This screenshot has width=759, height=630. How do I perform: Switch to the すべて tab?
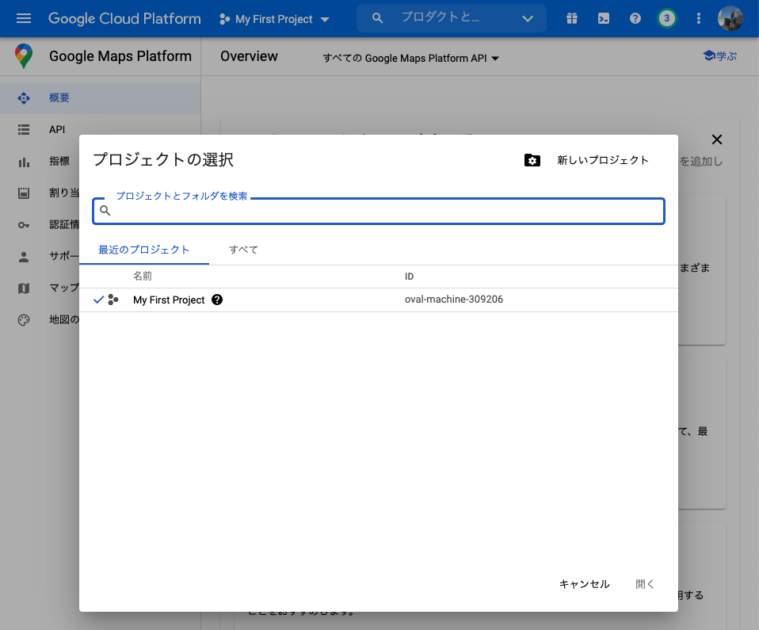(x=242, y=250)
